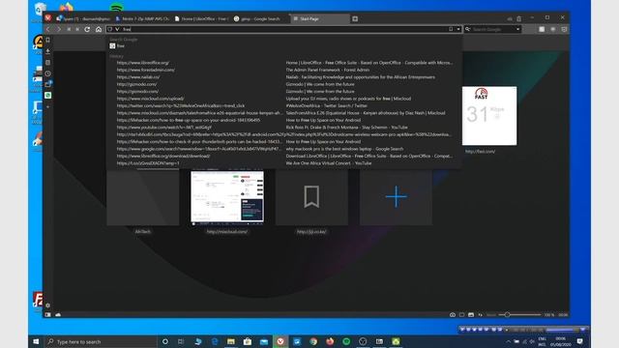Open youtube.com watch history suggestion
Screen dimensions: 619x348
(164, 128)
